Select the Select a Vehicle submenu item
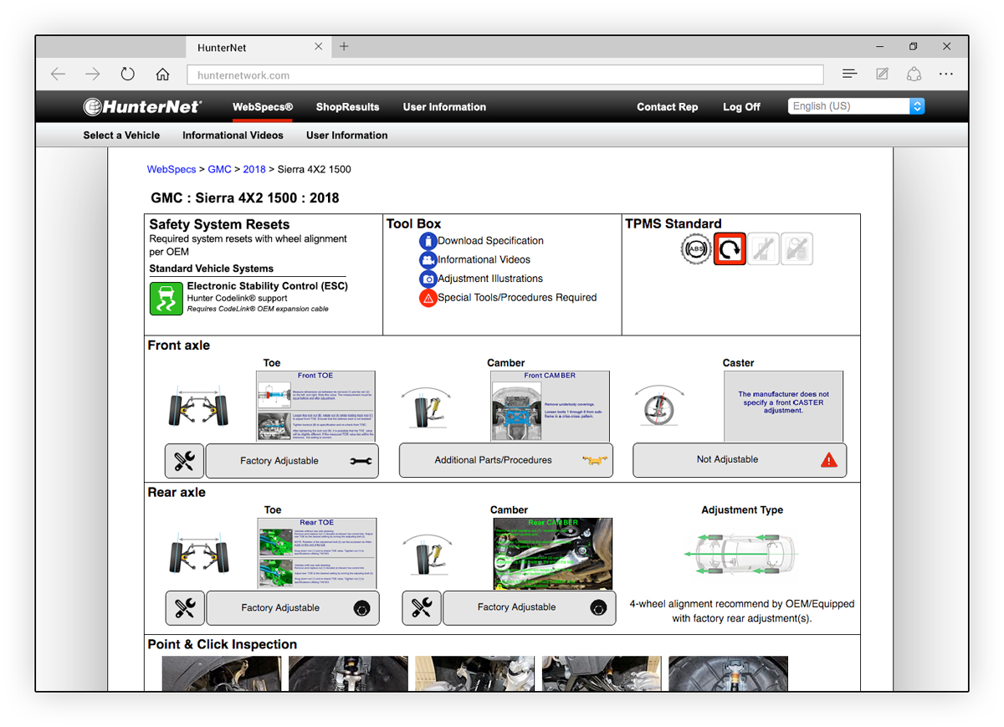This screenshot has width=1004, height=727. point(121,136)
